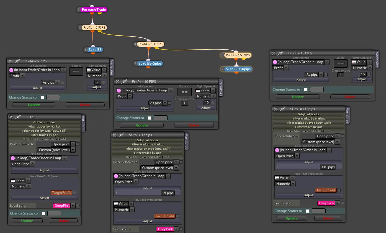
Task: Pin the Profit = 15 PIPS panel
Action: pyautogui.click(x=281, y=53)
